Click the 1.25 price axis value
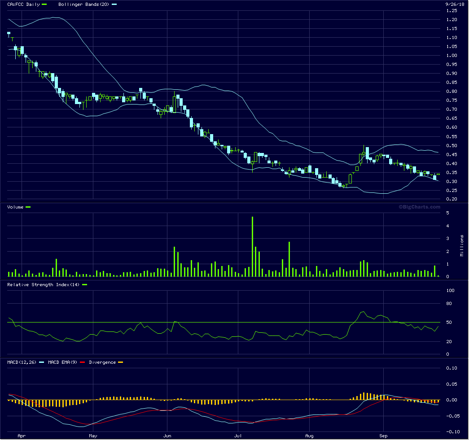Screen dimensions: 469x440 pos(451,11)
